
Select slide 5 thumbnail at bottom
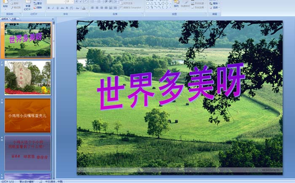coord(28,176)
